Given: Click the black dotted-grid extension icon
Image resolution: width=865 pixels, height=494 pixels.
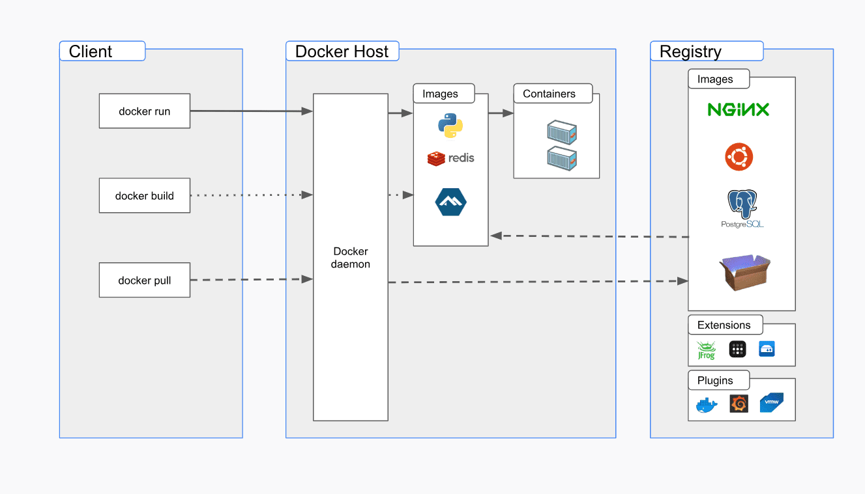Looking at the screenshot, I should coord(737,350).
